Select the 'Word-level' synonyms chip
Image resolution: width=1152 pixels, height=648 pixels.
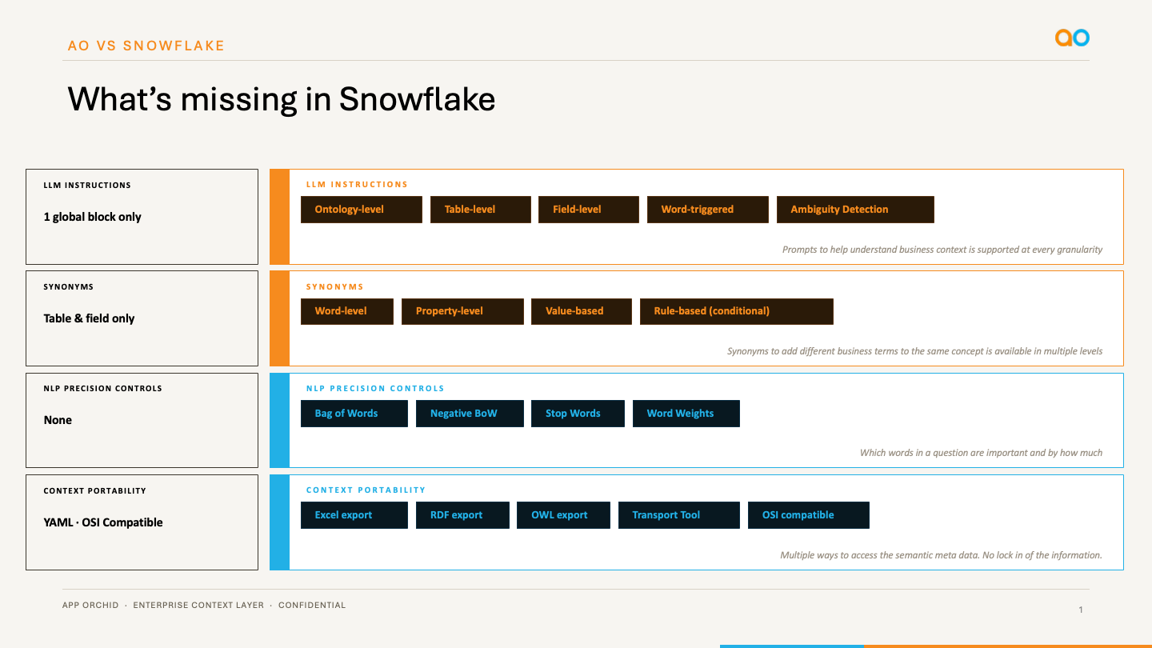[347, 311]
